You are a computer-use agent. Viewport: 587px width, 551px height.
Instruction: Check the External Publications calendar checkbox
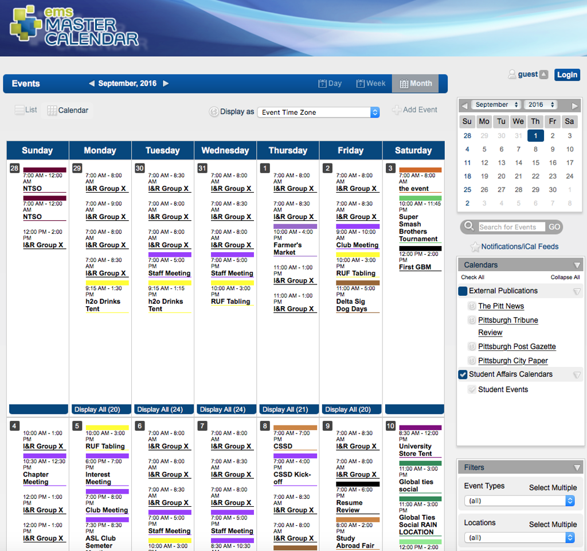(x=462, y=291)
